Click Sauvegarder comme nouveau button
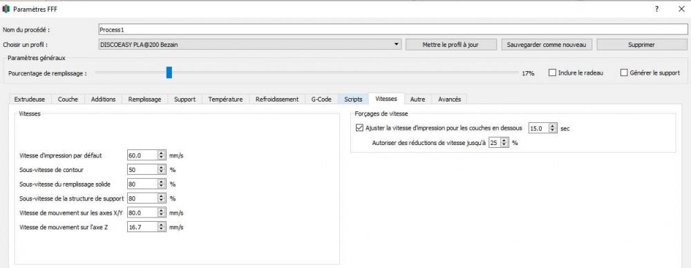The width and height of the screenshot is (691, 268). point(547,44)
